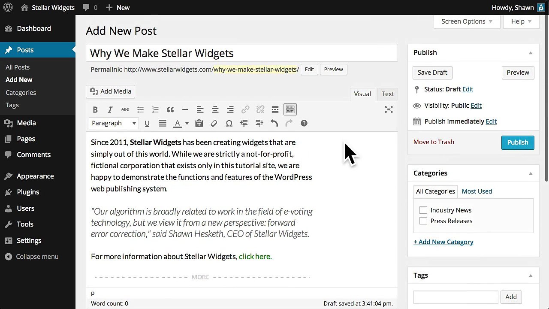
Task: Click the Tags text input field
Action: (455, 297)
